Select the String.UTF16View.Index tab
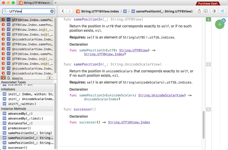The width and height of the screenshot is (228, 150). 36,3
